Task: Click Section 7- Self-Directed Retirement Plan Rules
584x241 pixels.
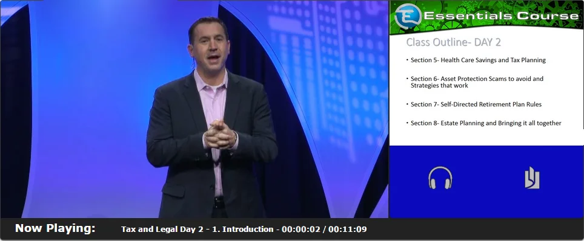Action: pyautogui.click(x=476, y=104)
